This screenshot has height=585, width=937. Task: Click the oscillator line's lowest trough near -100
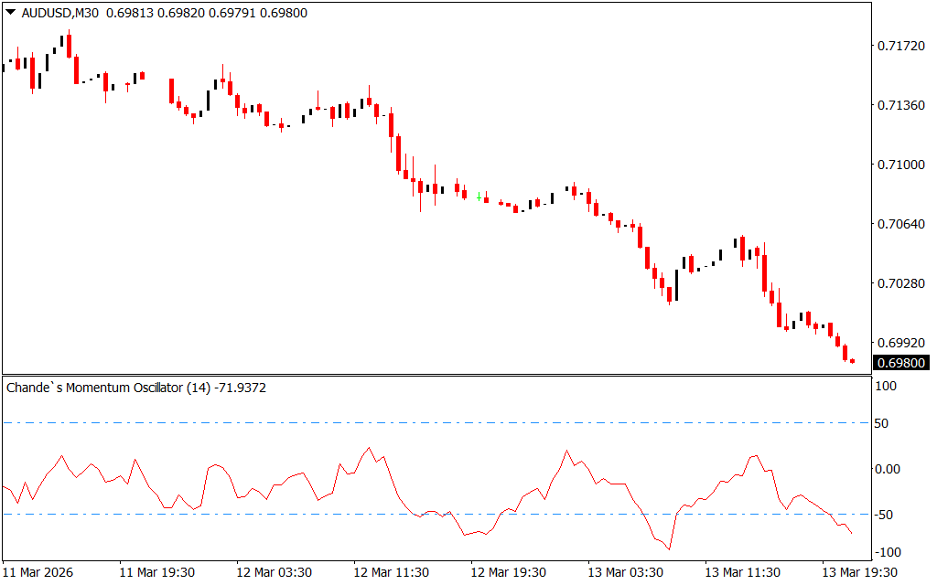670,549
